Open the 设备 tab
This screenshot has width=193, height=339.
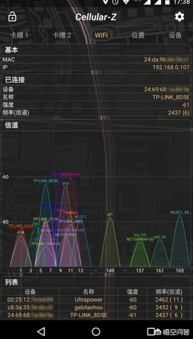[x=175, y=35]
